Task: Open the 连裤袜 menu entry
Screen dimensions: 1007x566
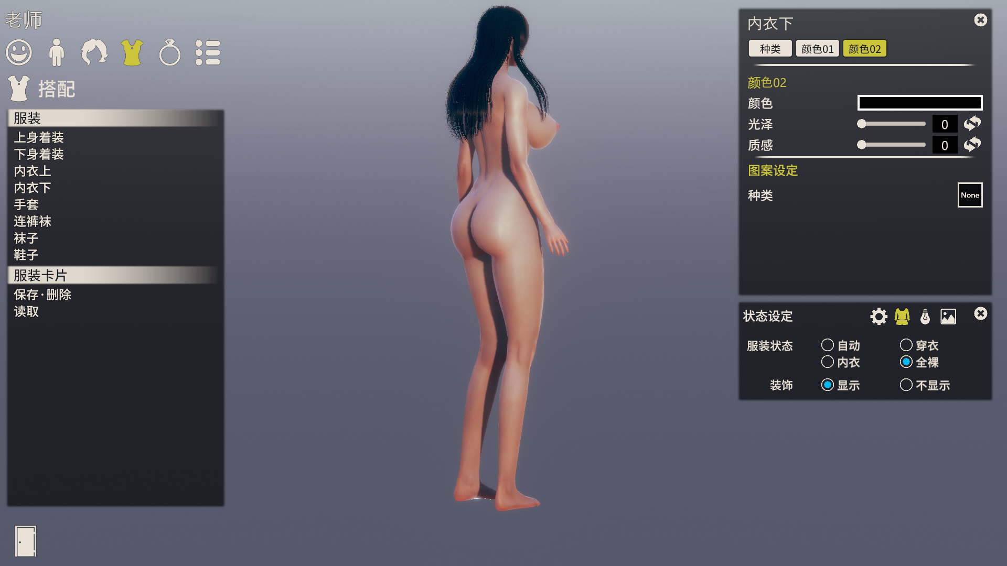Action: pos(33,221)
